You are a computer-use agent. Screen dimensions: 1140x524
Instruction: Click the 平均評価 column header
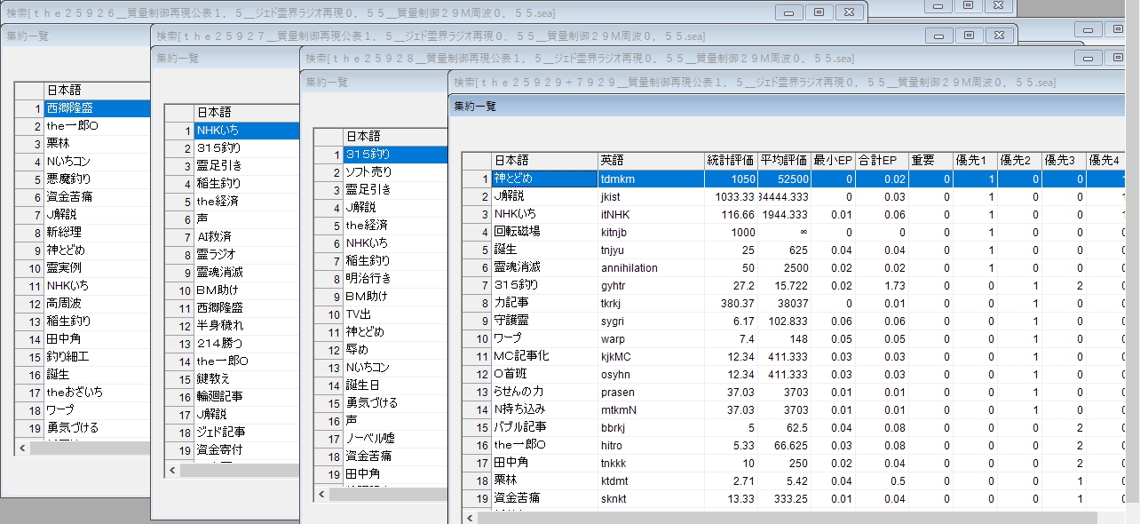(x=783, y=161)
